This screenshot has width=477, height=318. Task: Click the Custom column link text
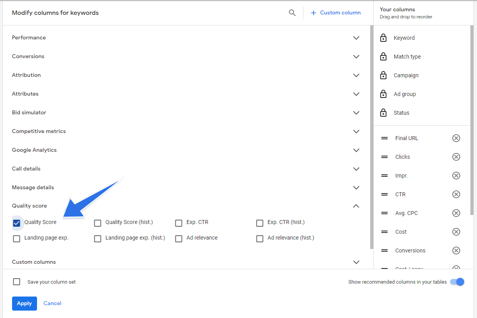point(340,13)
